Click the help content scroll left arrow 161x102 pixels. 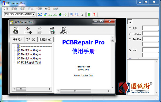pyautogui.click(x=58, y=91)
